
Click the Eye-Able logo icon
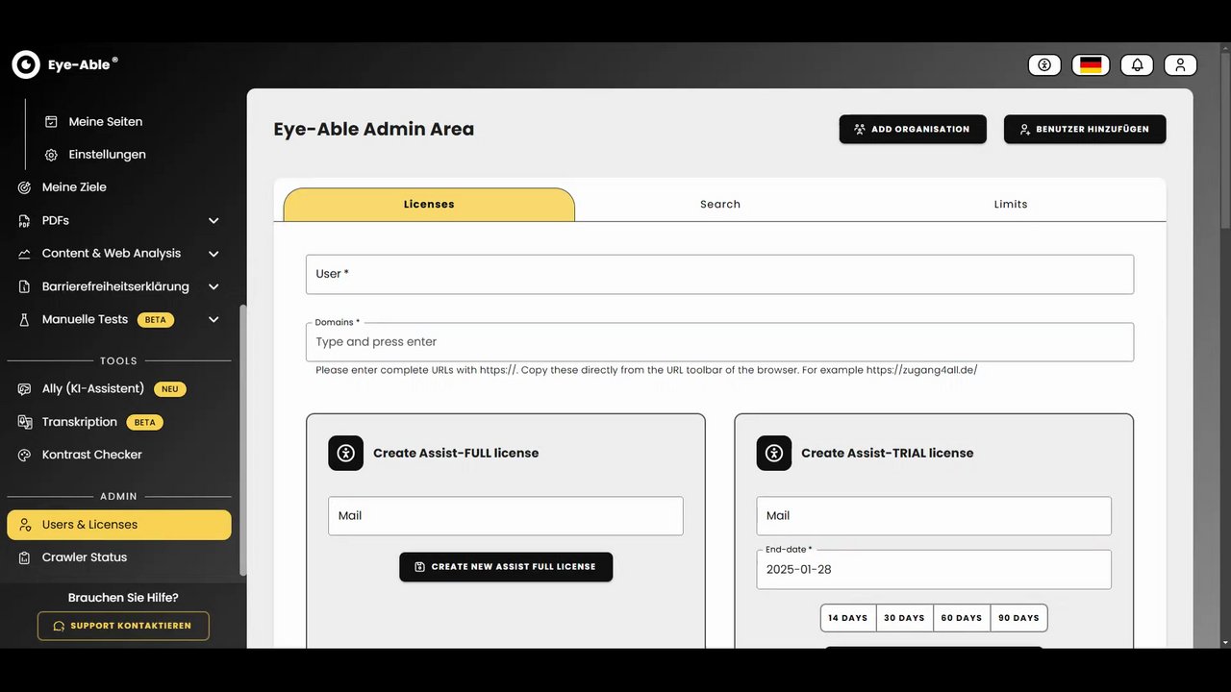26,64
